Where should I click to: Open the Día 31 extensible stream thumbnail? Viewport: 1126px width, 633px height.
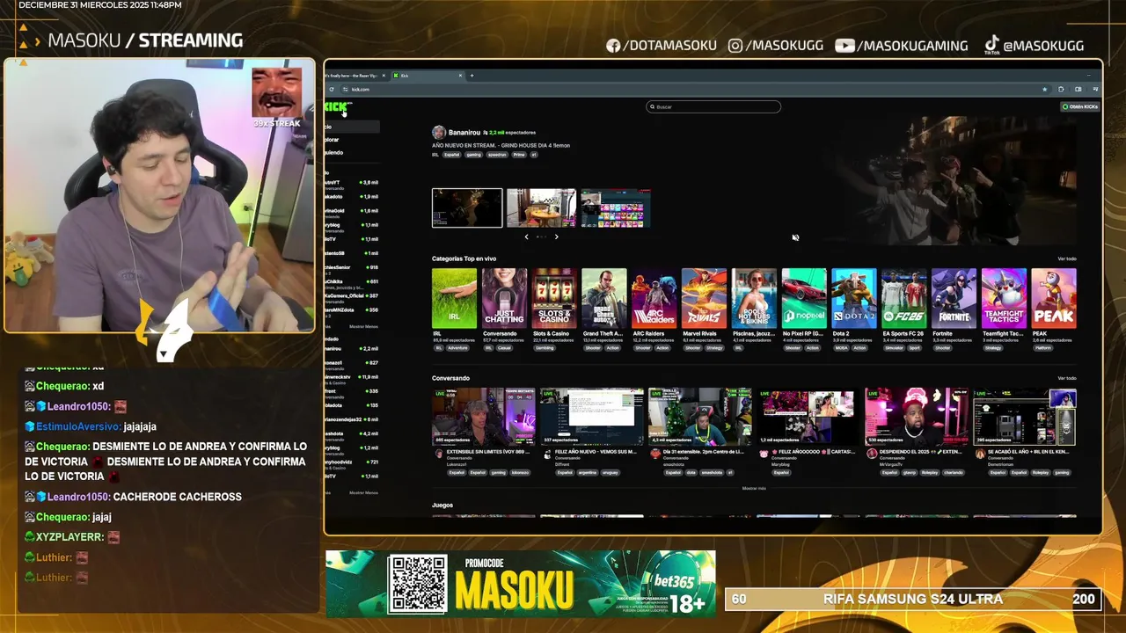coord(699,417)
